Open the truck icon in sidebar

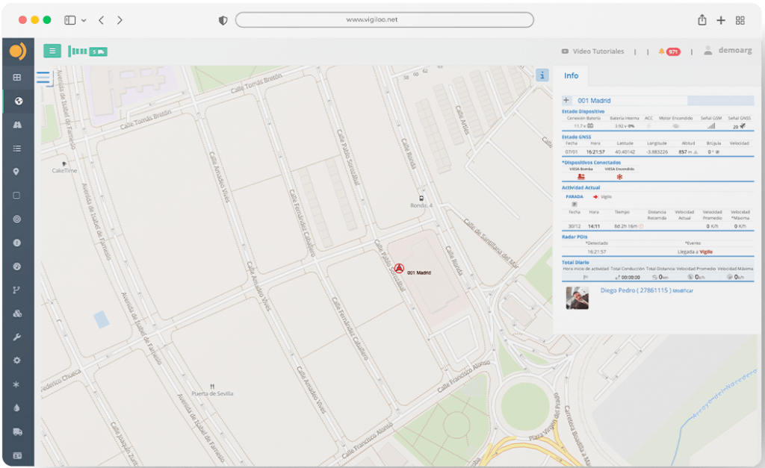pyautogui.click(x=17, y=431)
